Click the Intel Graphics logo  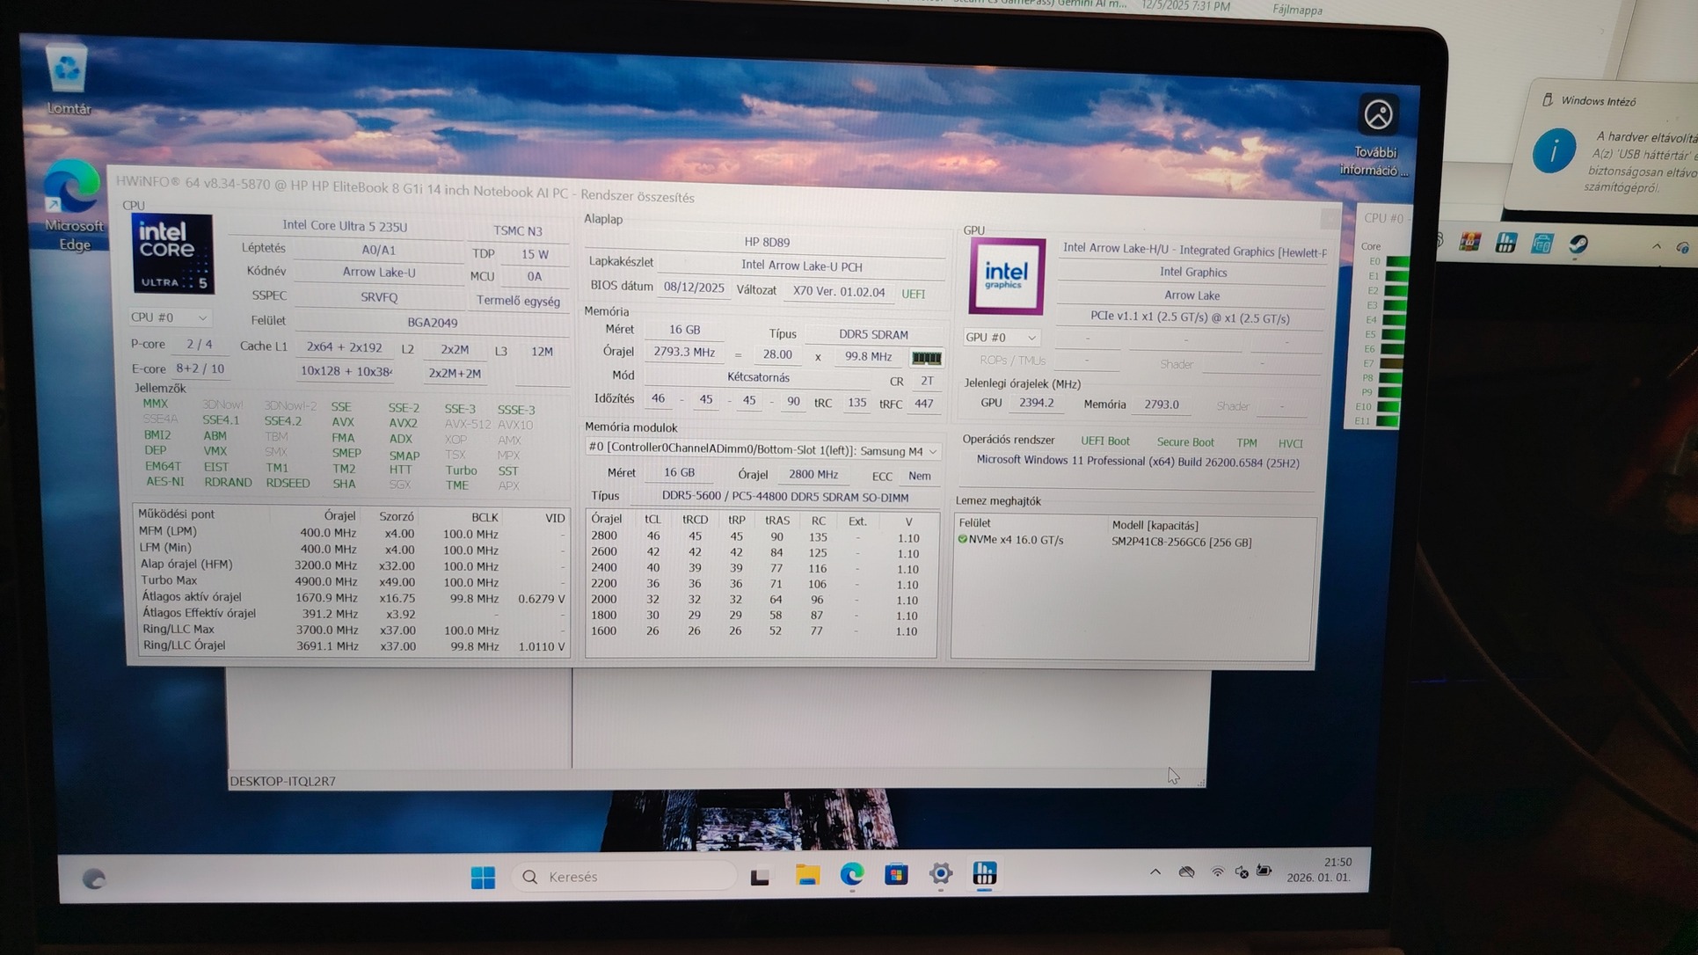(1006, 276)
